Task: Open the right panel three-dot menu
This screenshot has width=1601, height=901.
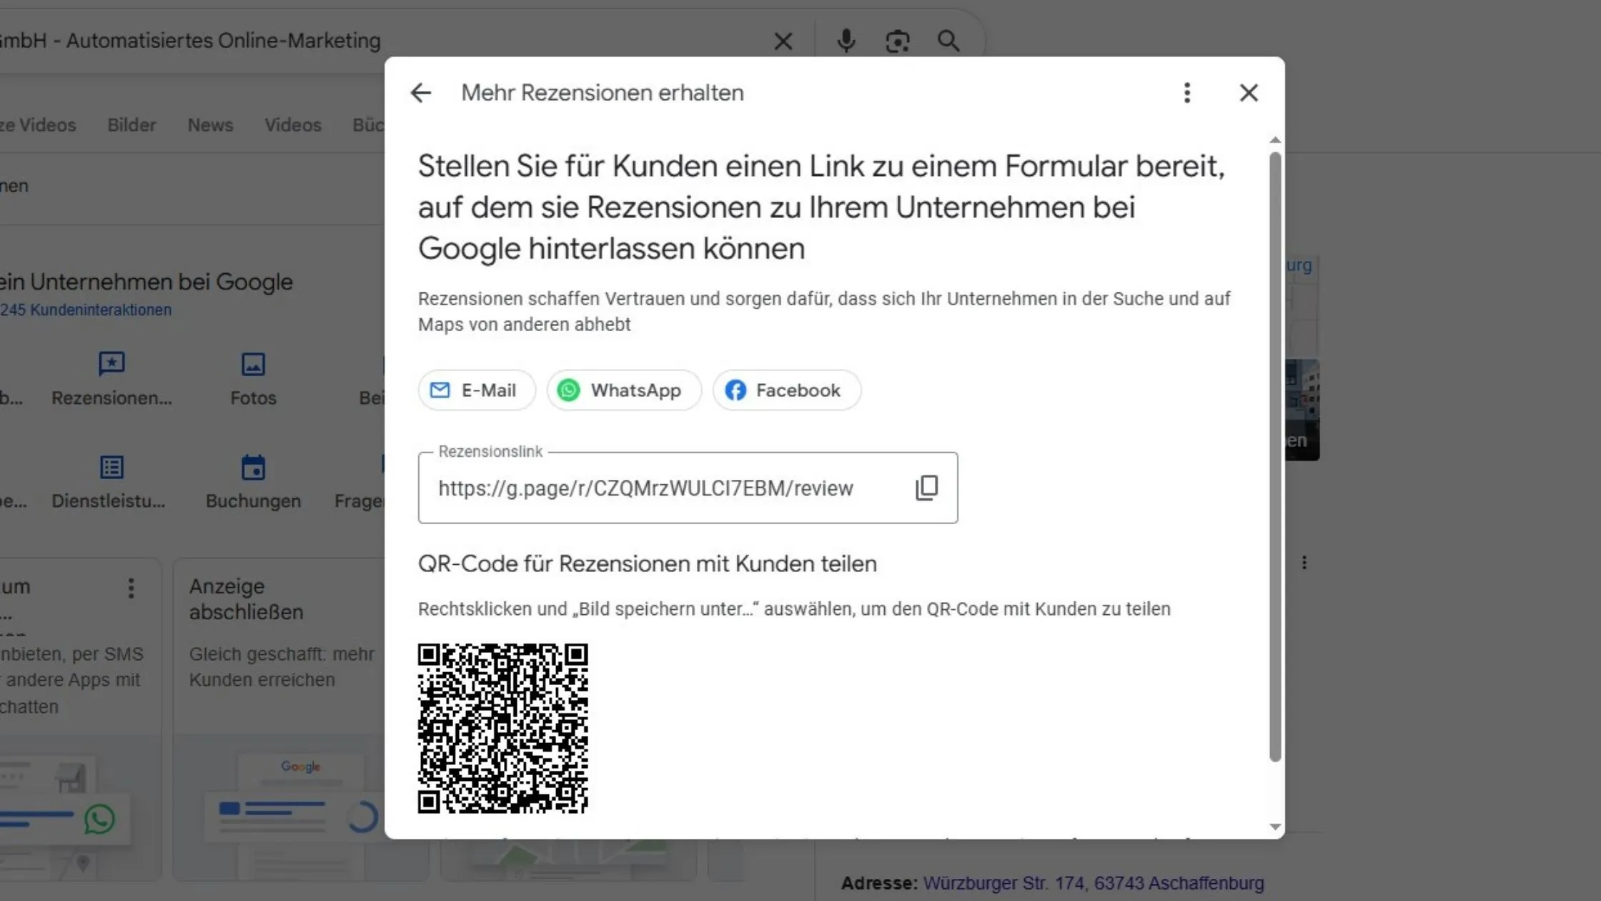Action: (x=1304, y=563)
